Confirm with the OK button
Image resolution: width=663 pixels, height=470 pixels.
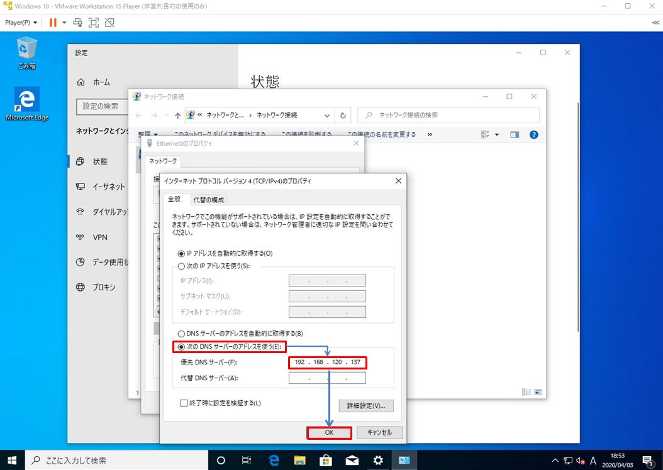(x=329, y=432)
